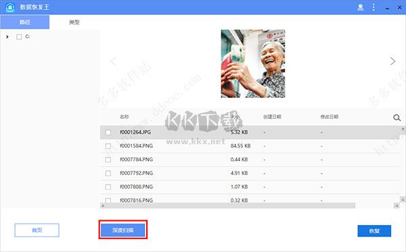
Task: Click the preview photo thumbnail
Action: tap(253, 64)
